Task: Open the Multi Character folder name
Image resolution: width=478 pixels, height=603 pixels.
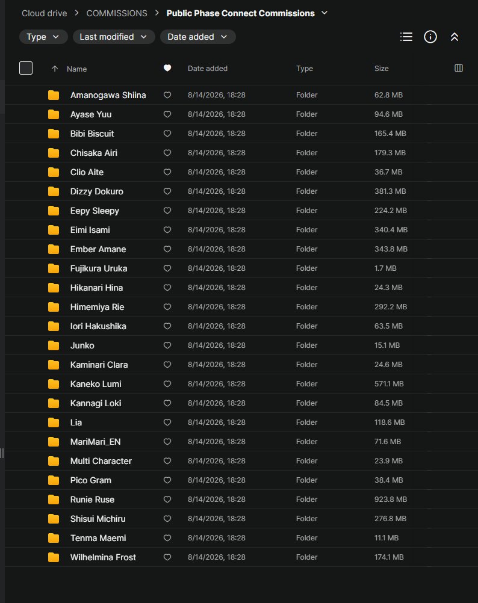Action: pos(101,461)
